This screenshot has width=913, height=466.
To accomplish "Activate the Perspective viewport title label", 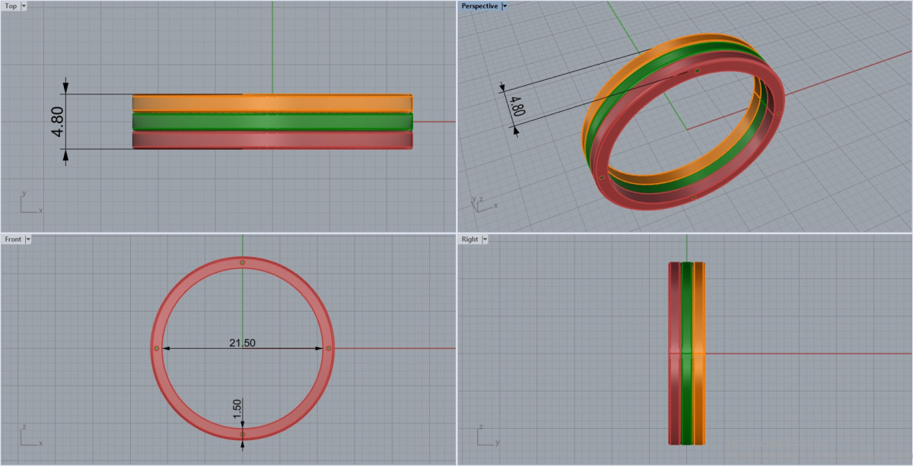I will point(479,6).
